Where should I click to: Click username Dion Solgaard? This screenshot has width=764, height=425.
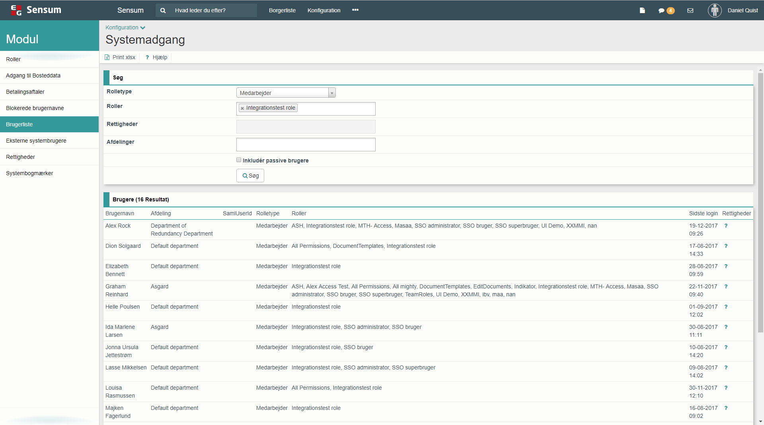123,246
